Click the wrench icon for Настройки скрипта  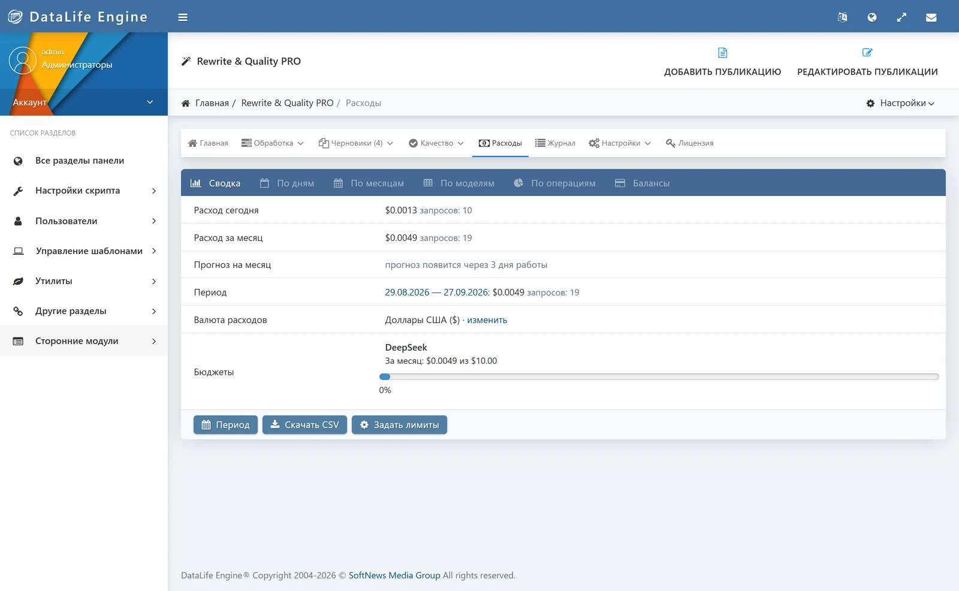point(18,191)
